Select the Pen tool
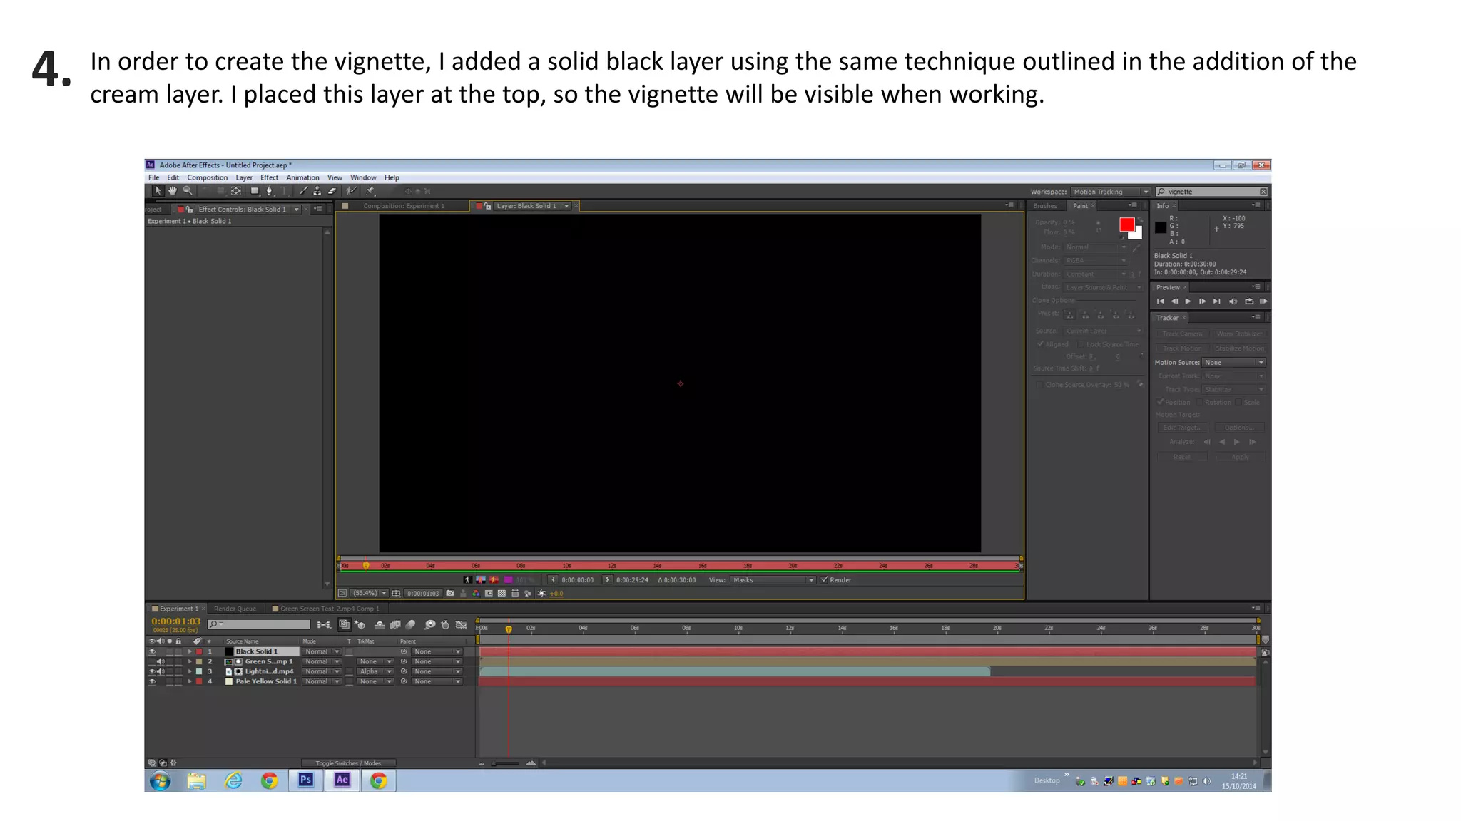This screenshot has width=1461, height=821. click(269, 191)
